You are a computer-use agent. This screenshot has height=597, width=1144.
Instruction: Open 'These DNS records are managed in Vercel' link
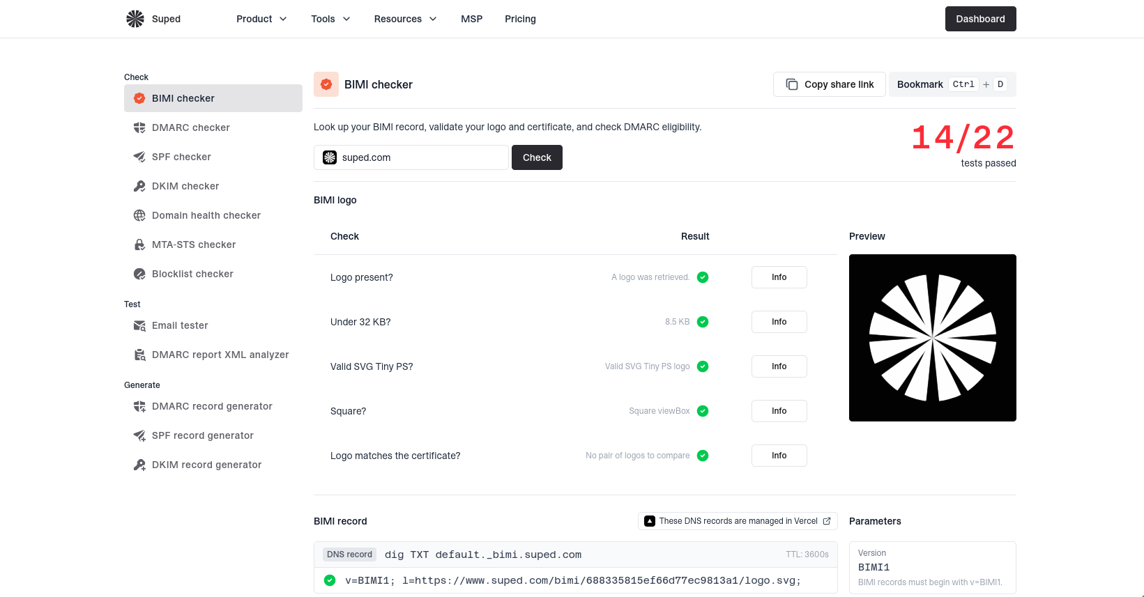point(738,521)
